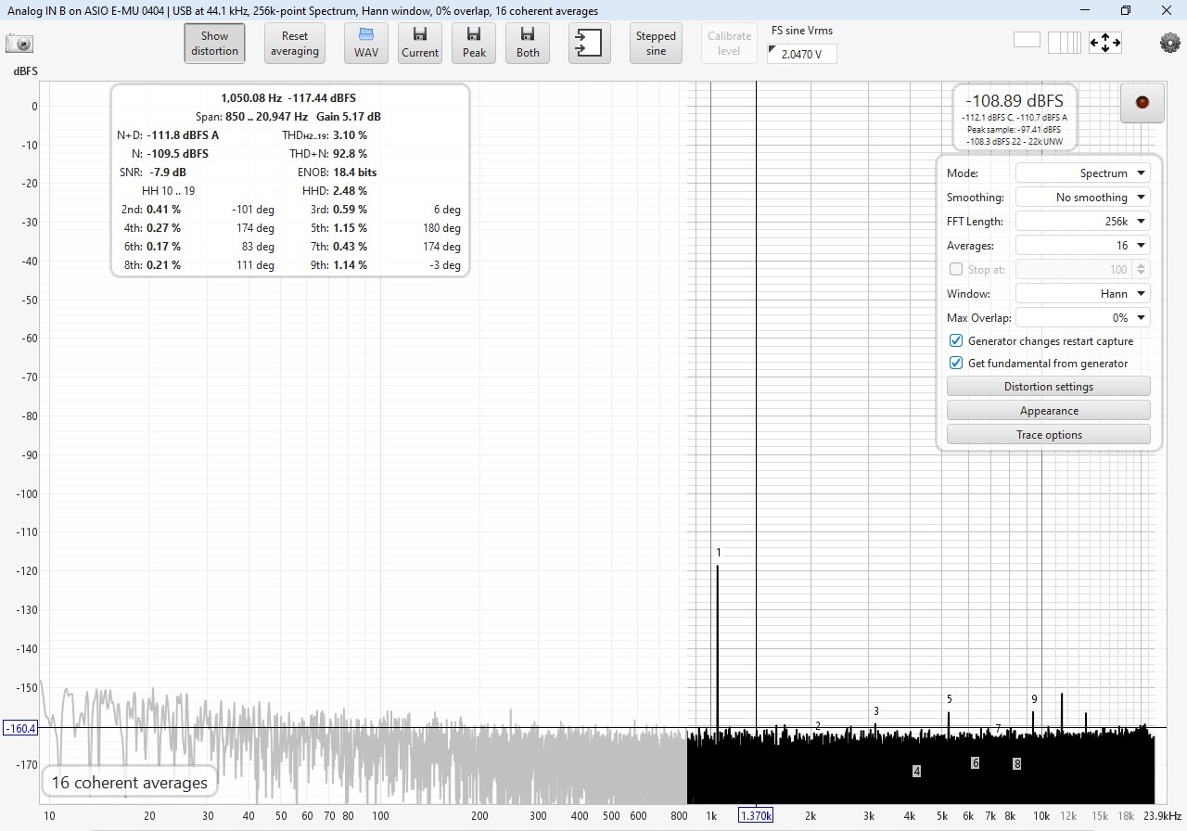Open Trace options
The image size is (1187, 831).
(1049, 435)
